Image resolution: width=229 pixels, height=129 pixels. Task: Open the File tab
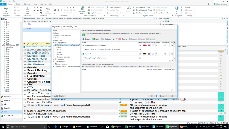pyautogui.click(x=3, y=4)
